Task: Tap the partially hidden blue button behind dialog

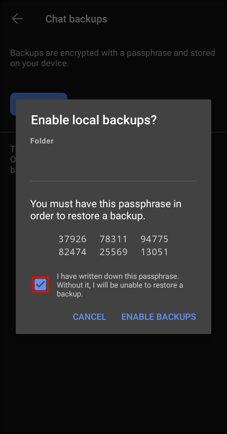Action: coord(39,96)
